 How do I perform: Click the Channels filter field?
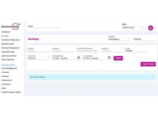coord(145,39)
